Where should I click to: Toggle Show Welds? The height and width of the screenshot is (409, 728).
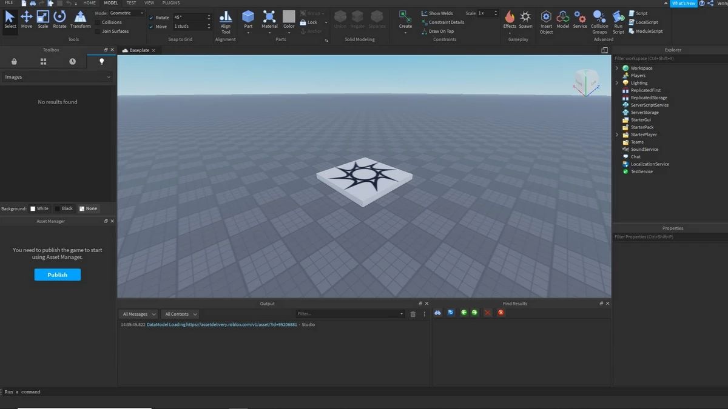437,13
